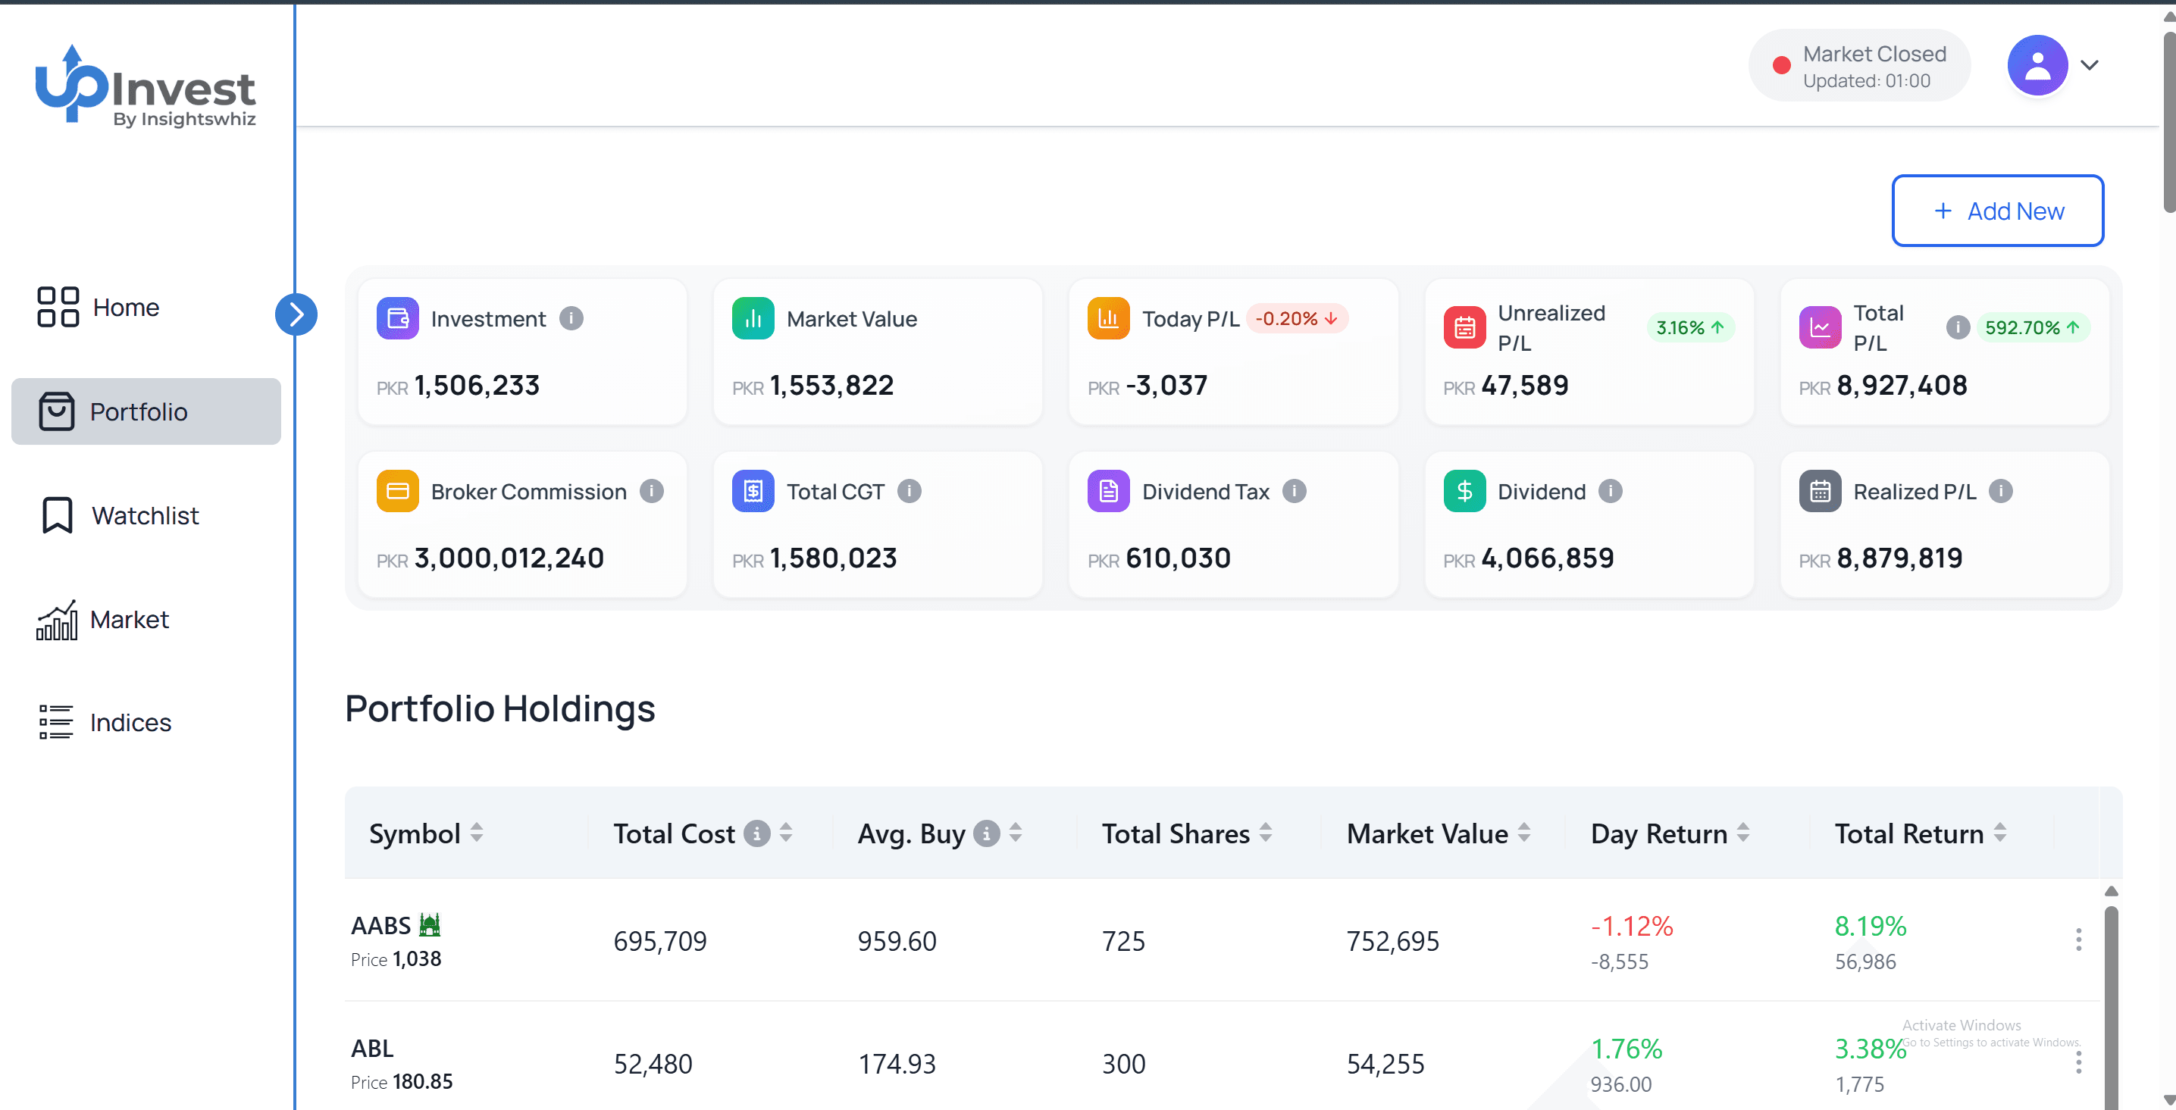Open the three-dot menu for AABS row
Viewport: 2176px width, 1110px height.
click(2079, 940)
